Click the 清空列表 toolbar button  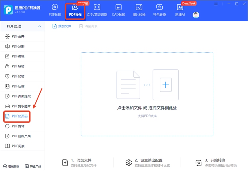88,26
